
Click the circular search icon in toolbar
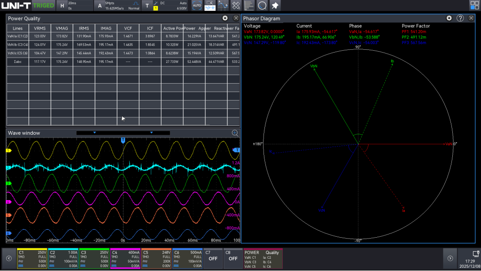(262, 6)
